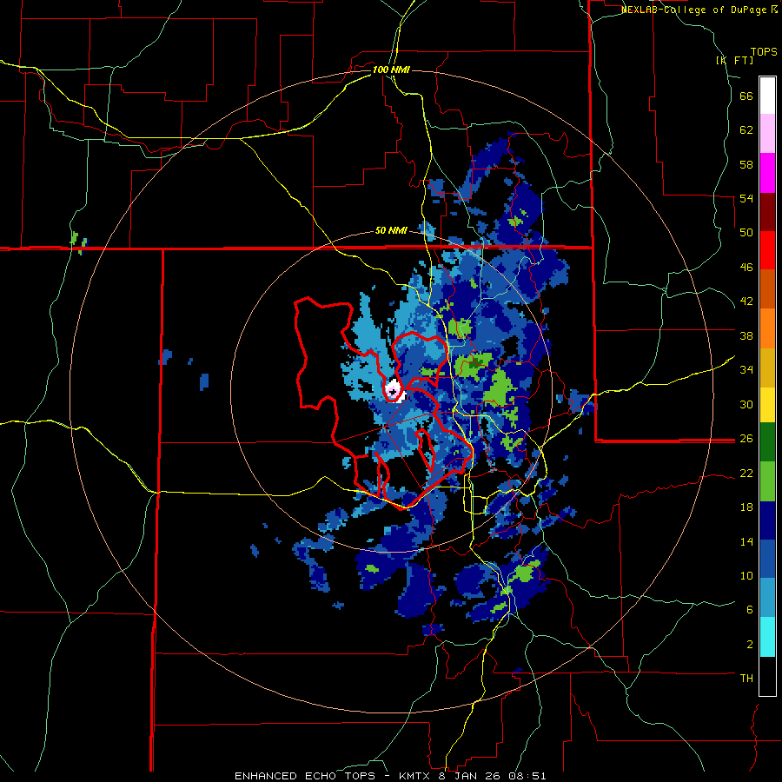Click the dark green legend swatch
Viewport: 782px width, 782px height.
click(x=767, y=442)
